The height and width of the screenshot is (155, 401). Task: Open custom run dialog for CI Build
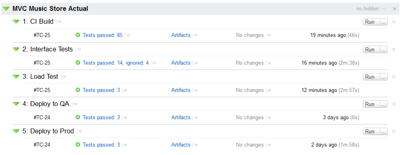click(x=384, y=22)
